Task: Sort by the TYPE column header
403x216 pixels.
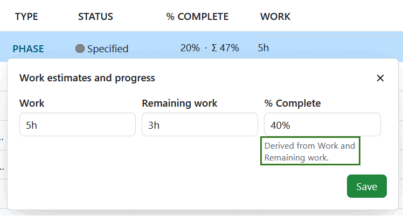Action: point(26,17)
